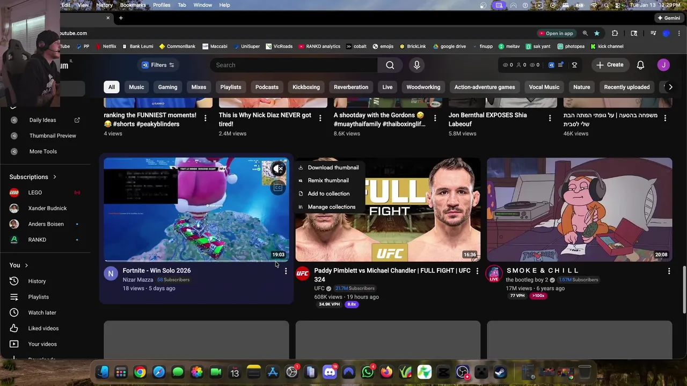
Task: Open Chrome media controls icon
Action: 653,33
